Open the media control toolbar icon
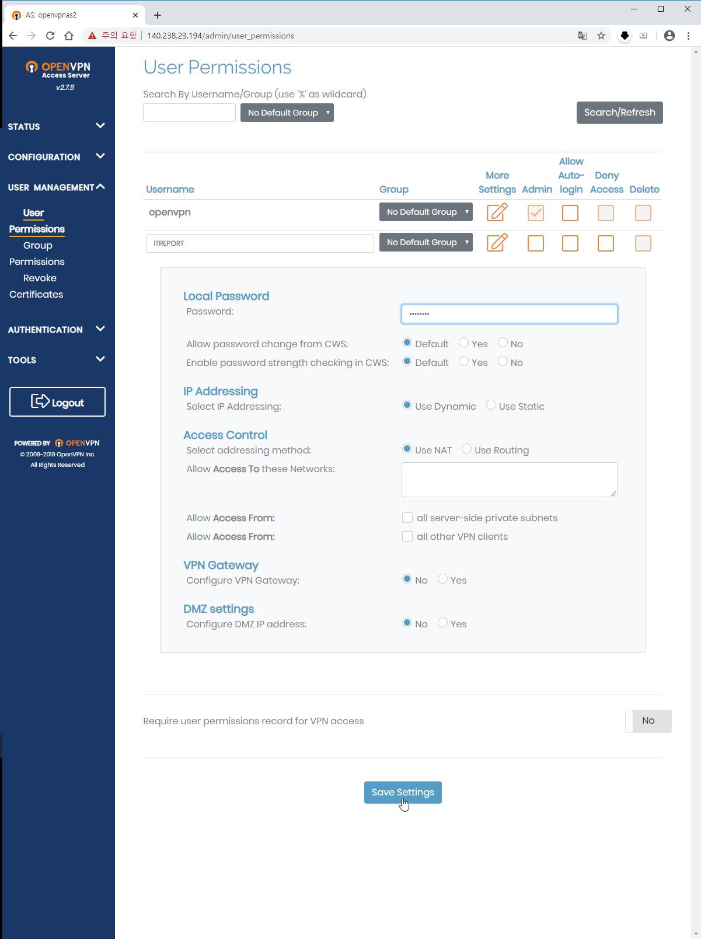701x939 pixels. [643, 36]
